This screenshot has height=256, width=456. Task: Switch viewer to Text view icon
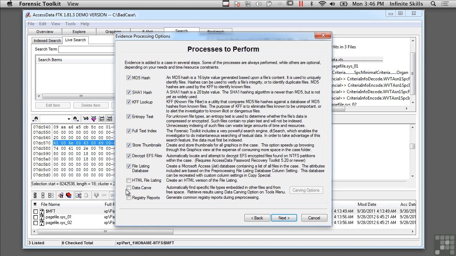click(x=102, y=119)
